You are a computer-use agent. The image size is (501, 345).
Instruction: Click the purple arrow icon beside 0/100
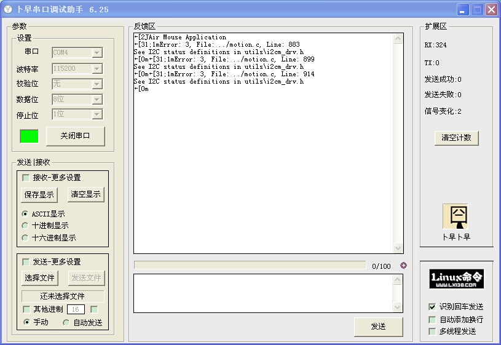coord(403,266)
